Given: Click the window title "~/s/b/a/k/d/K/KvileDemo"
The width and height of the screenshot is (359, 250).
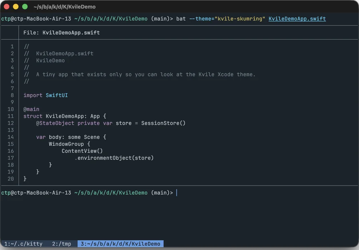Looking at the screenshot, I should (x=65, y=7).
